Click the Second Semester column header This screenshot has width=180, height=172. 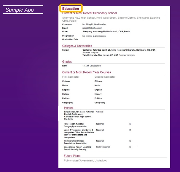pos(105,77)
